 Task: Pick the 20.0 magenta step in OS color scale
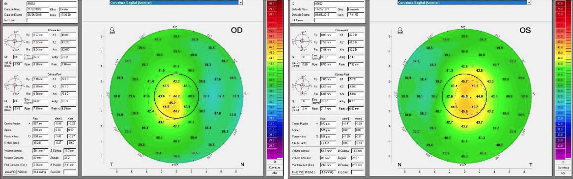[560, 145]
